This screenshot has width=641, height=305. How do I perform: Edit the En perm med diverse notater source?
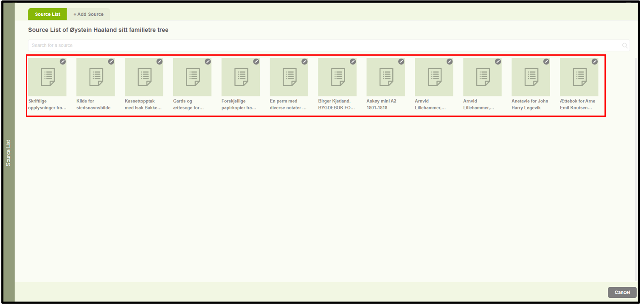tap(305, 62)
